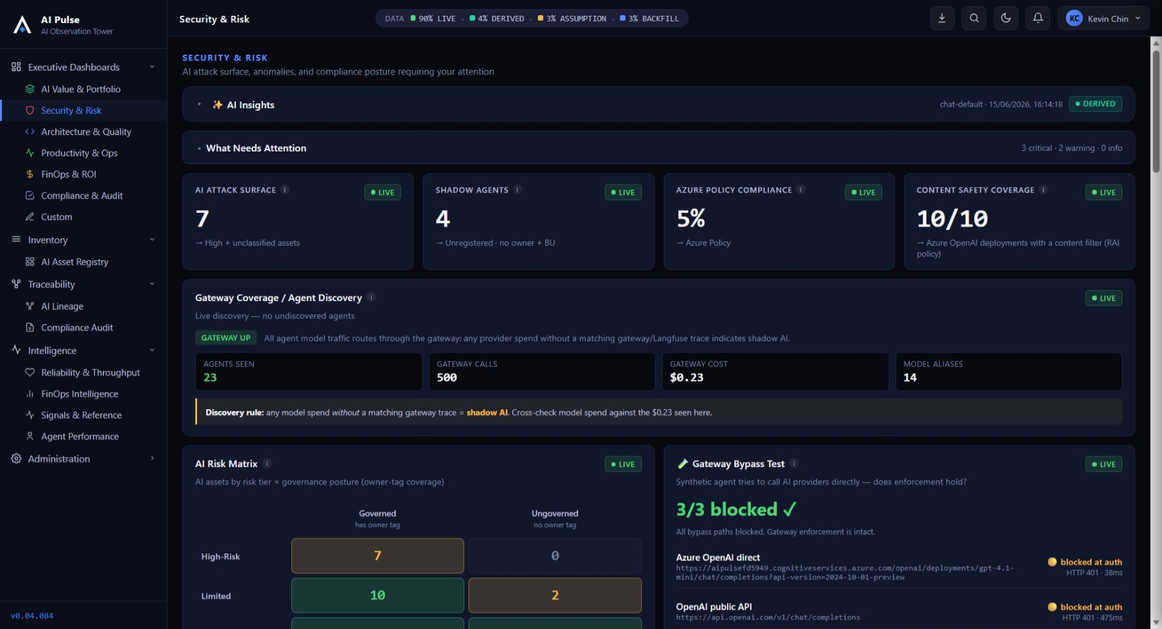Click the Gateway Cost value $0.23
Image resolution: width=1162 pixels, height=629 pixels.
click(687, 377)
